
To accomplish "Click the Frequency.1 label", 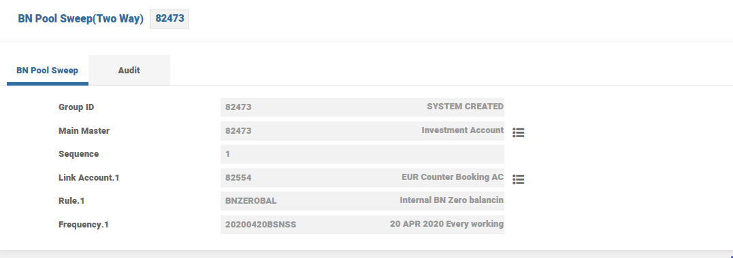I will (84, 225).
